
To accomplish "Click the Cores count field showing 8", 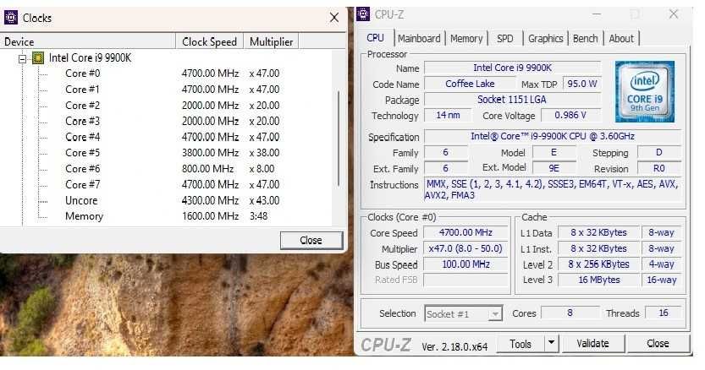I will (x=570, y=313).
